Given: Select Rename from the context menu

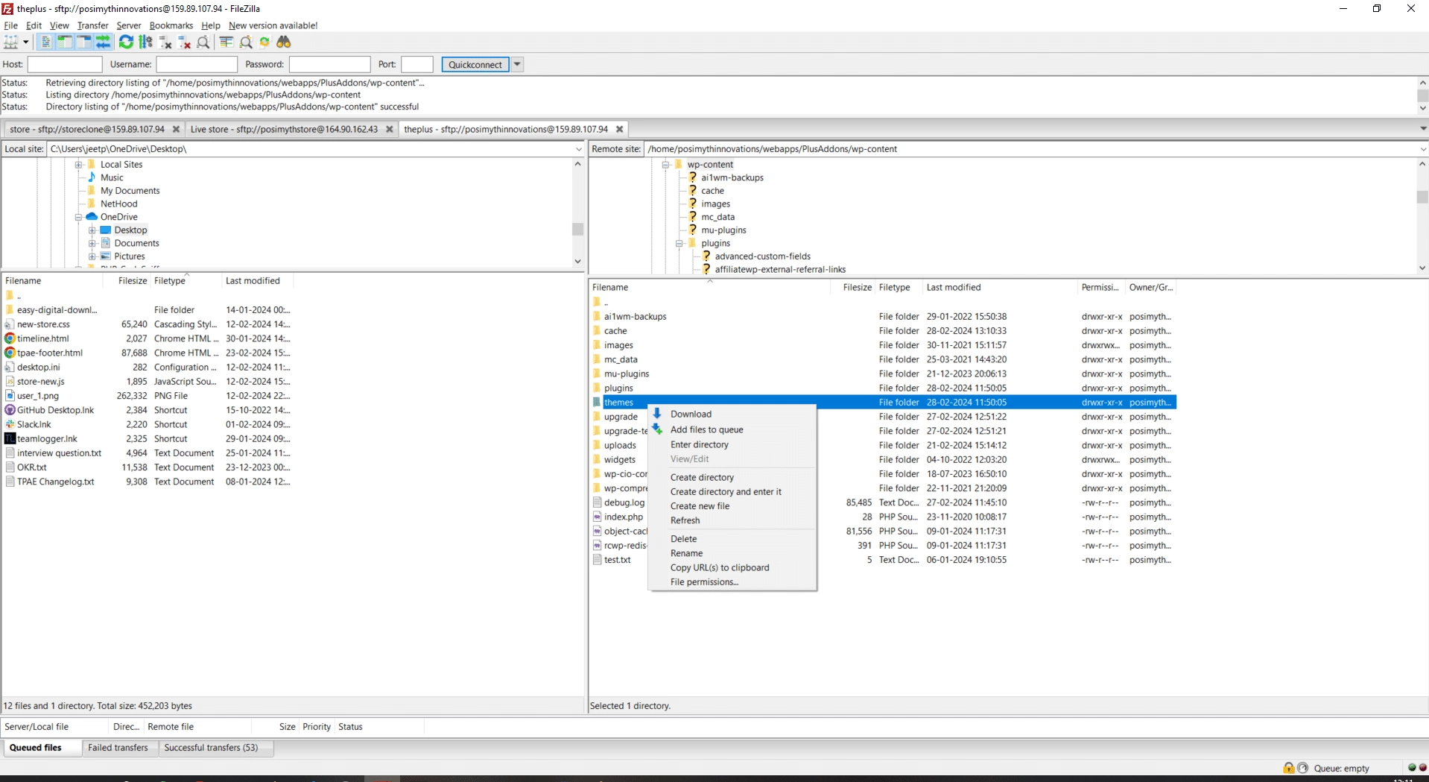Looking at the screenshot, I should pyautogui.click(x=686, y=553).
